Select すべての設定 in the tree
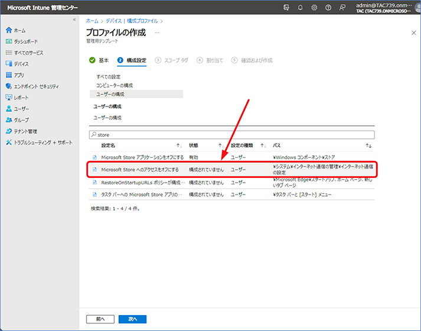421x331 pixels. 109,77
